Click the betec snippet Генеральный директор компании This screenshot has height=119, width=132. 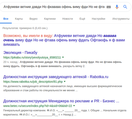point(65,112)
